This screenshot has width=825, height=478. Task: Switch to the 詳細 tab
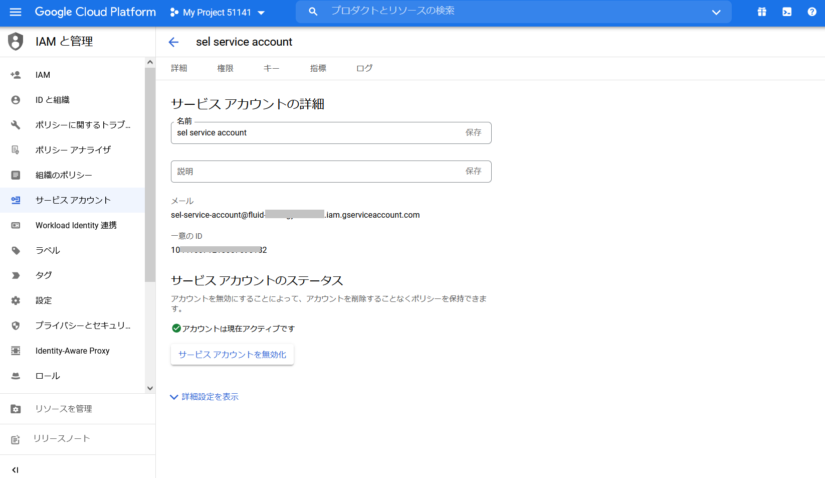[x=179, y=68]
